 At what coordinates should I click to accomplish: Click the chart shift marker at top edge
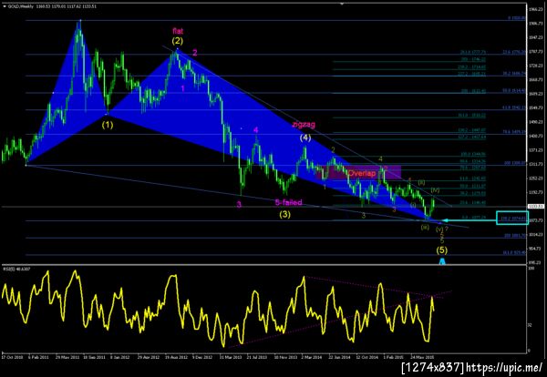coord(342,4)
